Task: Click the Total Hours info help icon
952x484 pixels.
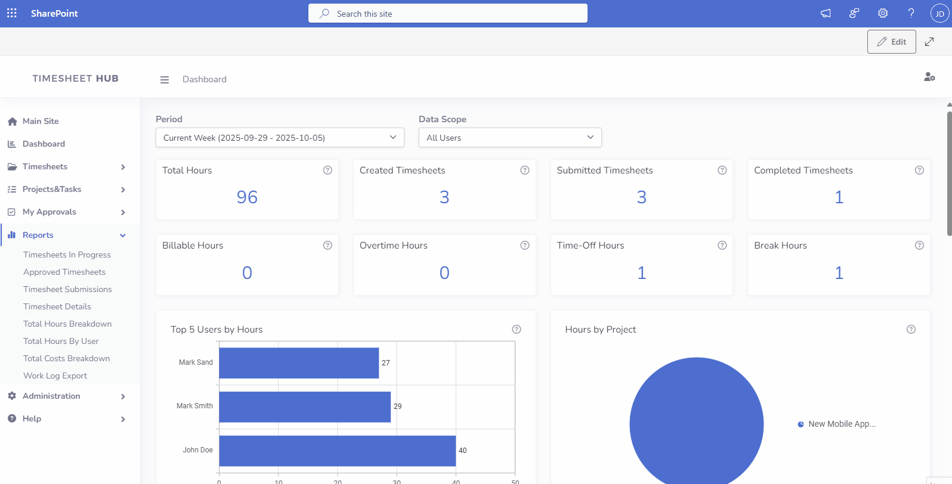Action: coord(327,170)
